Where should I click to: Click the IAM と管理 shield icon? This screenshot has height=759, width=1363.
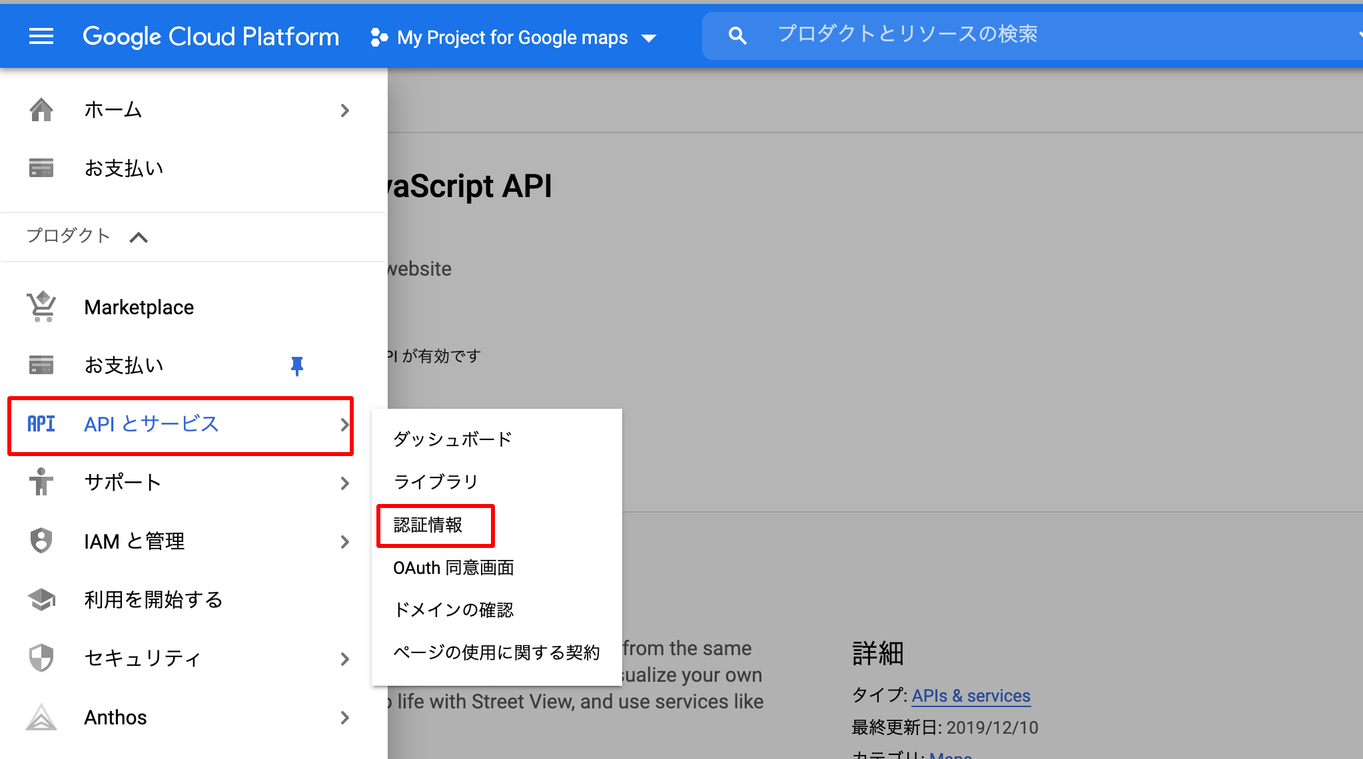click(x=41, y=541)
